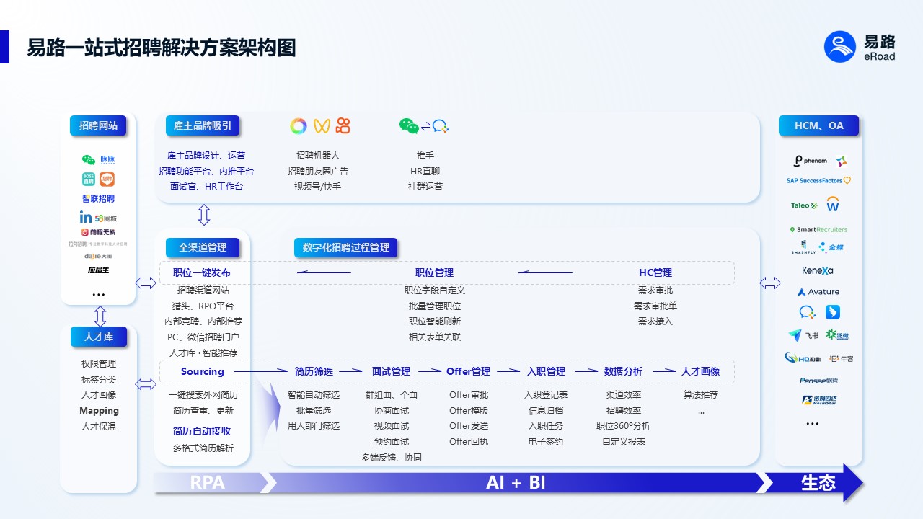Click the Sourcing step in the process flow
The width and height of the screenshot is (923, 519).
202,371
